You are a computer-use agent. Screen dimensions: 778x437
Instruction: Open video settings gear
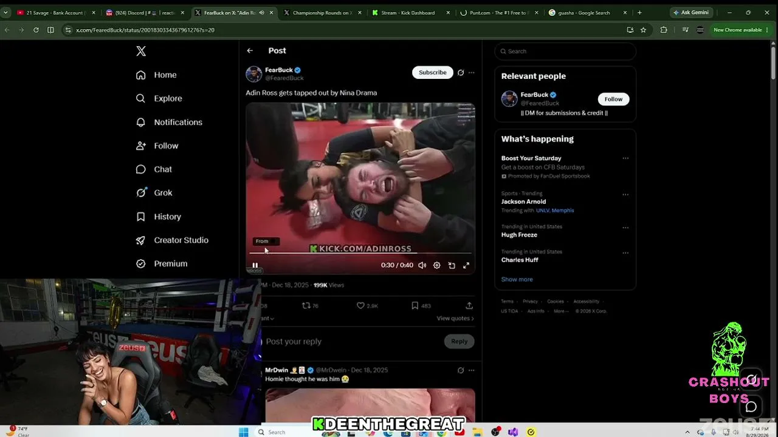click(x=436, y=265)
